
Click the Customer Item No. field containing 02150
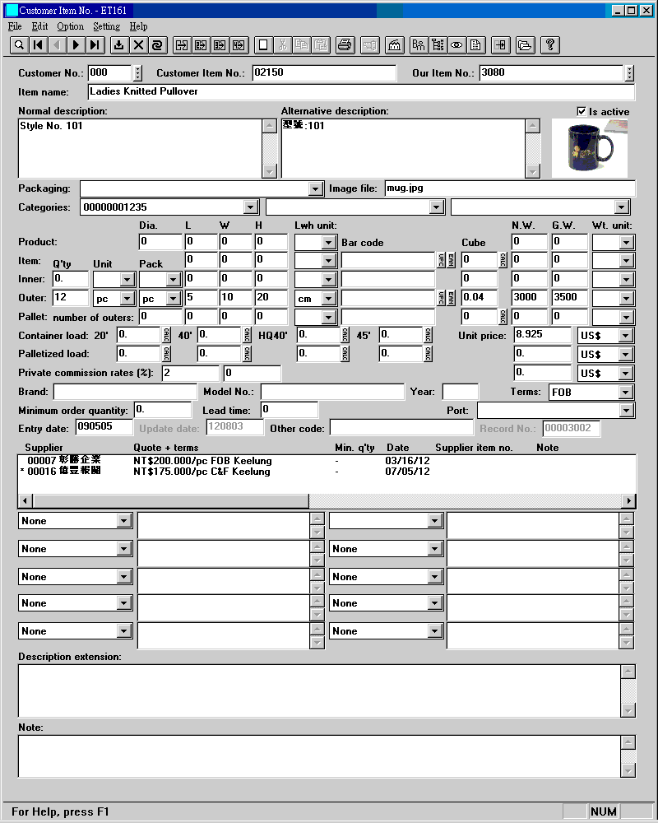pos(324,73)
